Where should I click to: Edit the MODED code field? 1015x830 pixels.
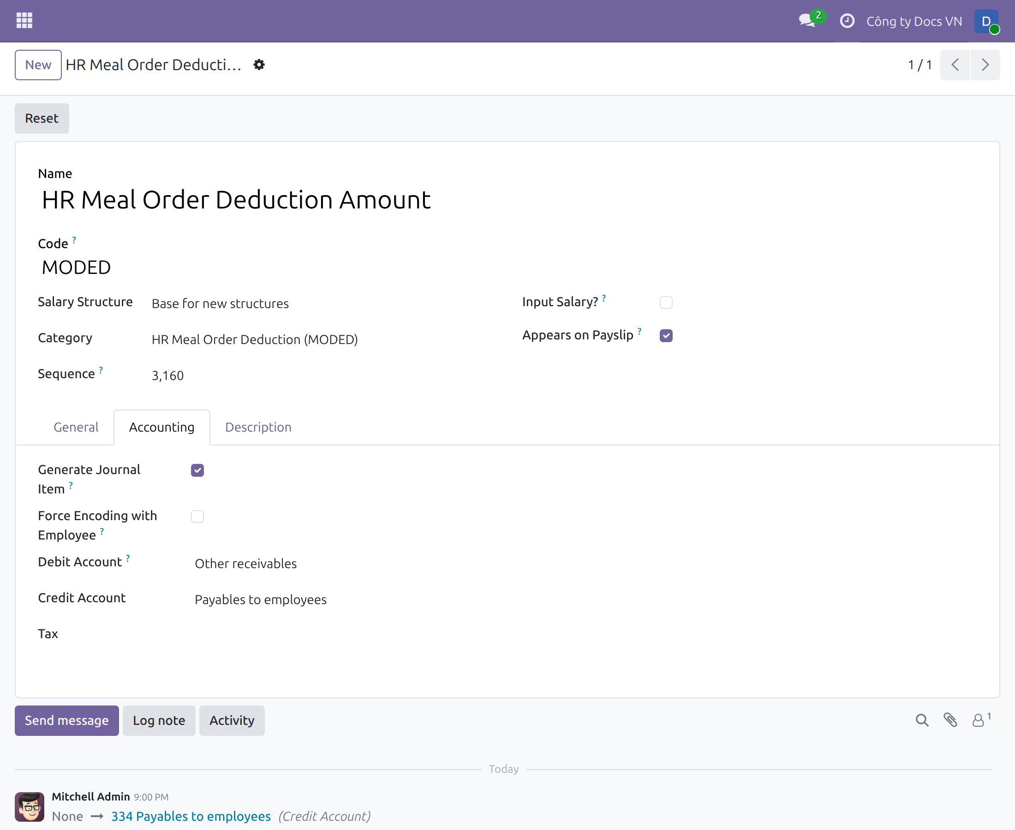coord(77,268)
